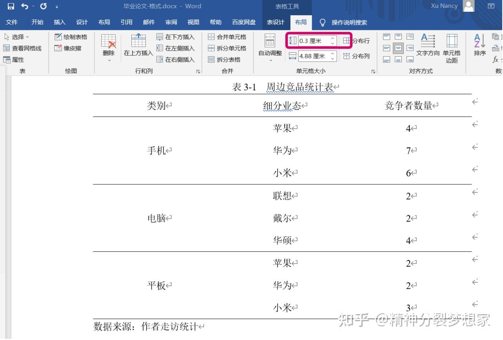Switch to the Home (开始) tab

38,22
